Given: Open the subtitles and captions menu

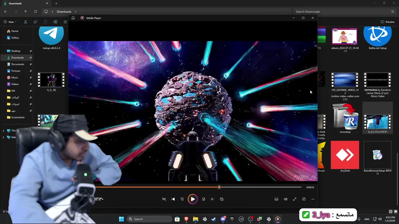Looking at the screenshot, I should pos(276,199).
